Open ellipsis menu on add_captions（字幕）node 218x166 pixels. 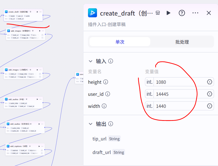coord(42,146)
